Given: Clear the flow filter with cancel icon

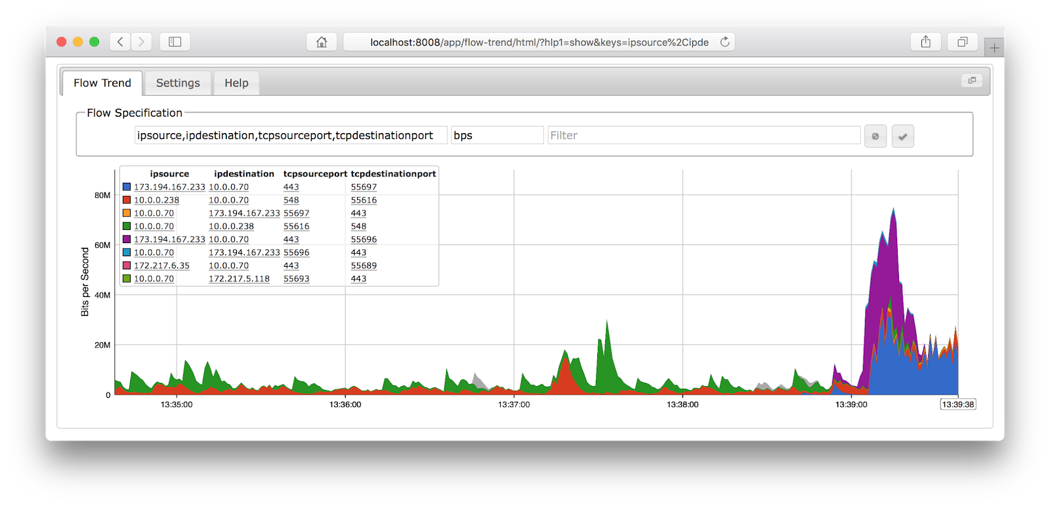Looking at the screenshot, I should [875, 136].
